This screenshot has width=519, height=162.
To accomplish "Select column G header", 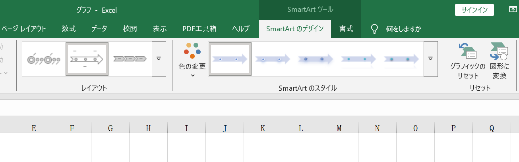I will click(x=110, y=128).
